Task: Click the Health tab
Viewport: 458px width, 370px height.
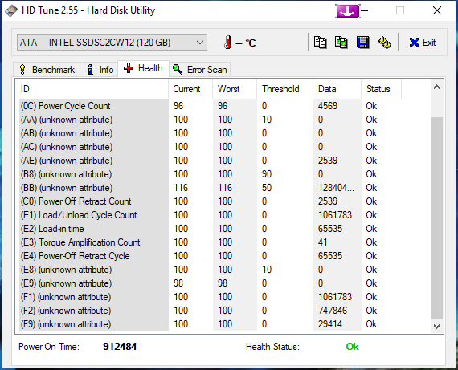Action: 143,68
